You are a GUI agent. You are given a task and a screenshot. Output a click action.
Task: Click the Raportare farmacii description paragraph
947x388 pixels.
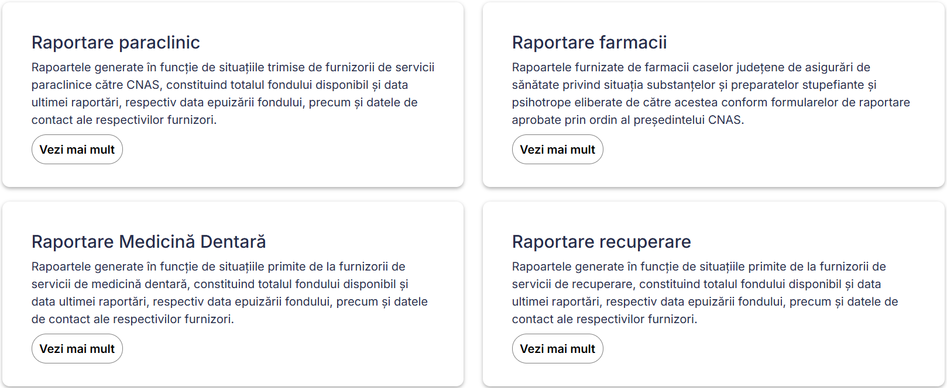coord(711,93)
